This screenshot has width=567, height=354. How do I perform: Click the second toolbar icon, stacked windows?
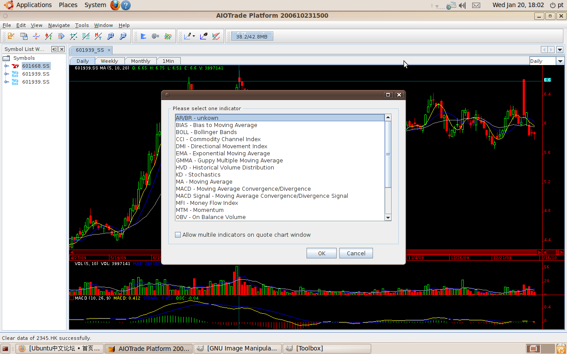24,36
